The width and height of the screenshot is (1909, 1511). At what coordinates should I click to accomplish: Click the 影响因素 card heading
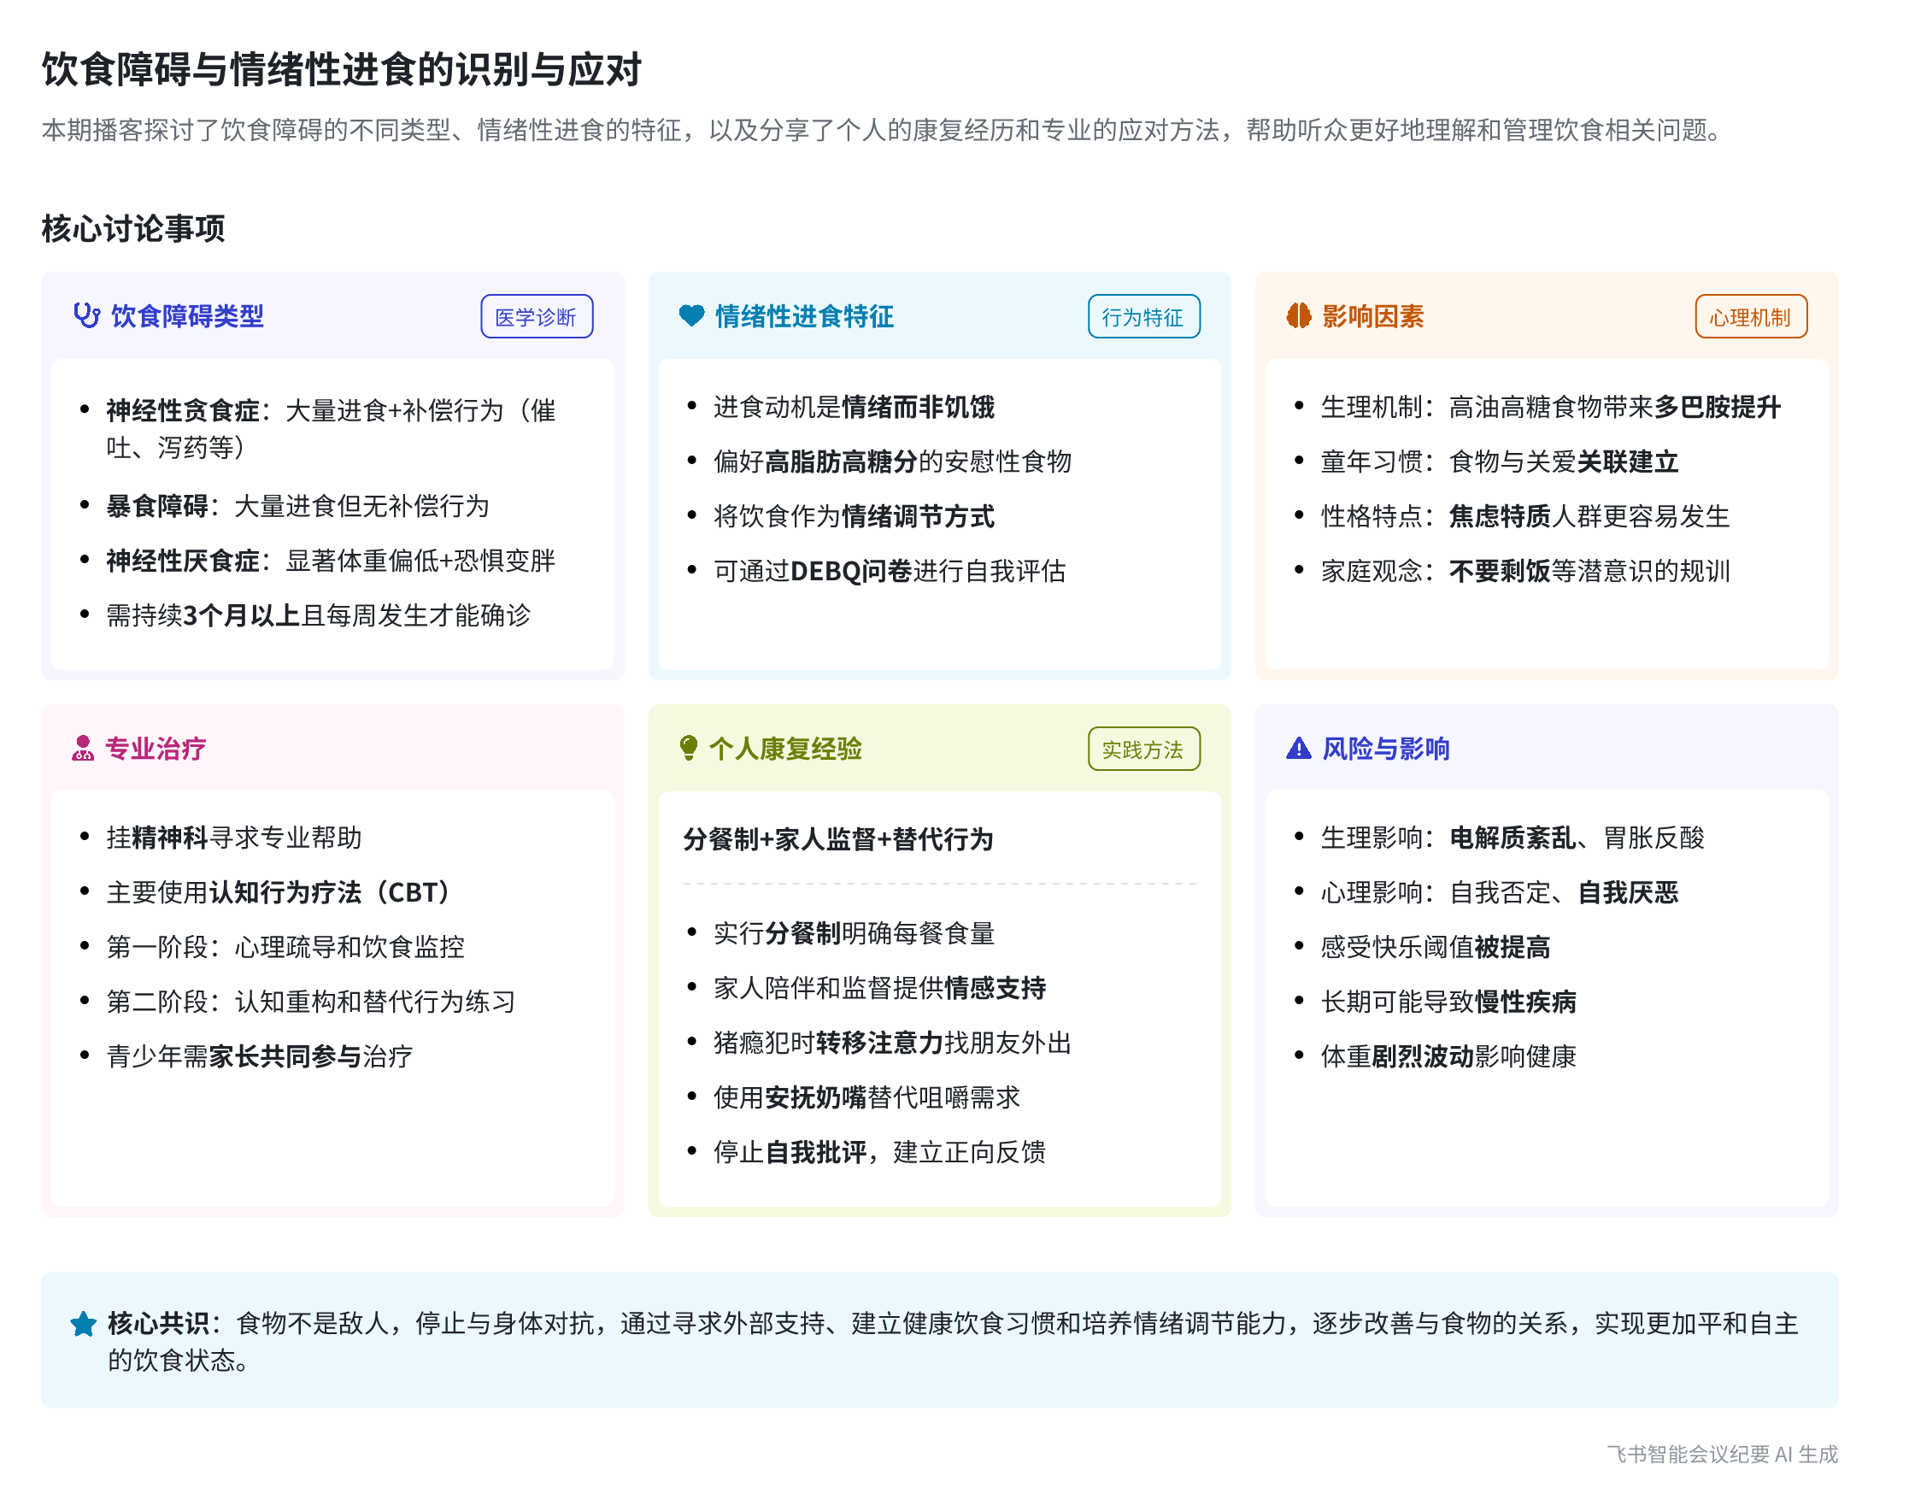[1372, 316]
